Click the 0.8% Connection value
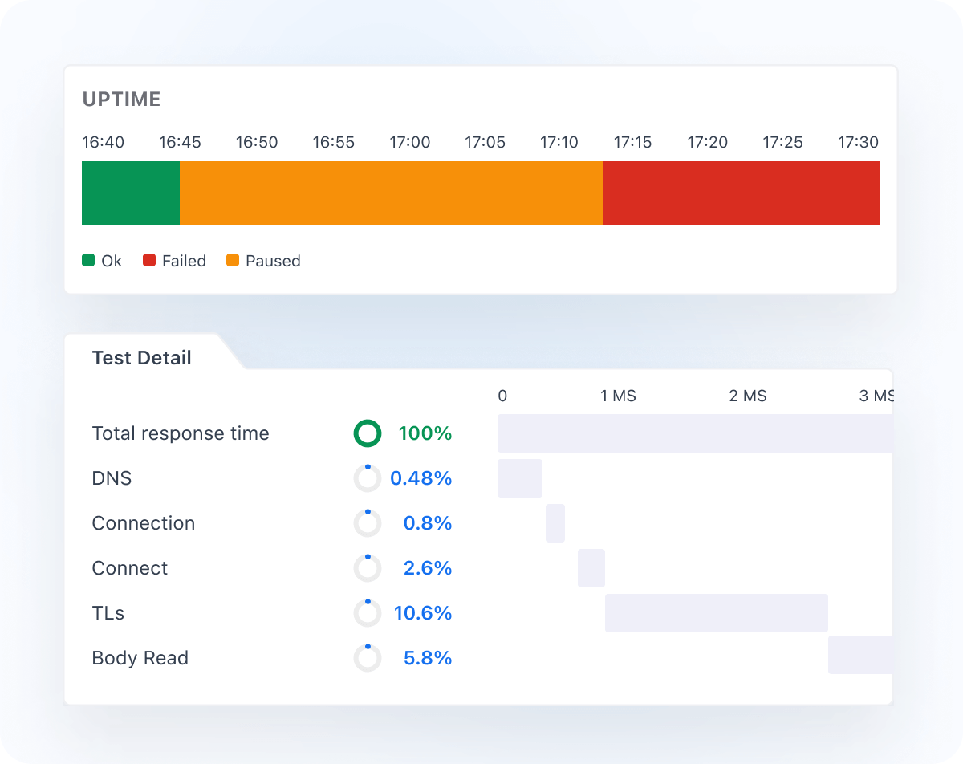This screenshot has width=963, height=764. coord(428,523)
